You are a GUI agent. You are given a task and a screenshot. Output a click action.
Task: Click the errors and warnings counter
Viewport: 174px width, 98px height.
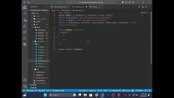42,91
